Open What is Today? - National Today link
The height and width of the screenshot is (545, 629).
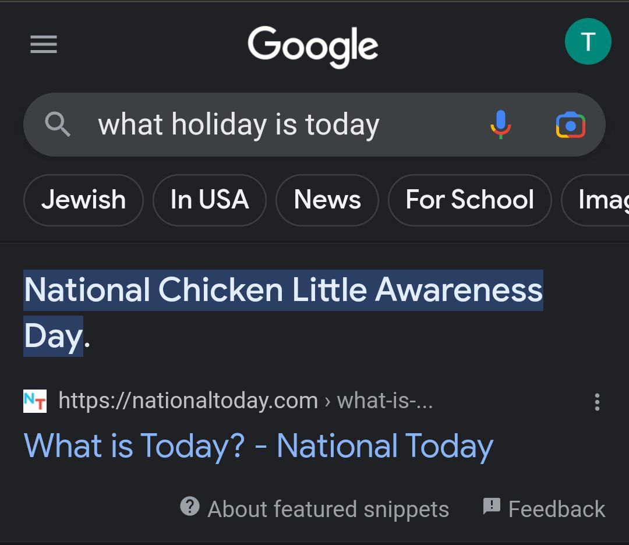pyautogui.click(x=259, y=446)
